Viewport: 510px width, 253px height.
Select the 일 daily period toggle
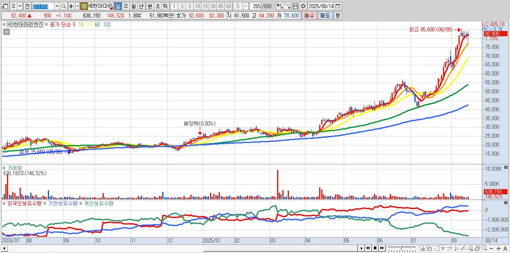click(118, 6)
